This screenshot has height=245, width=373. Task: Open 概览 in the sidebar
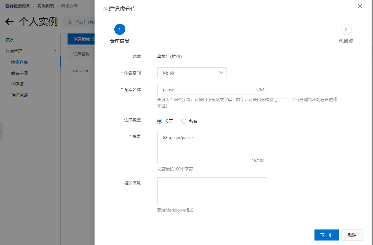tap(10, 40)
